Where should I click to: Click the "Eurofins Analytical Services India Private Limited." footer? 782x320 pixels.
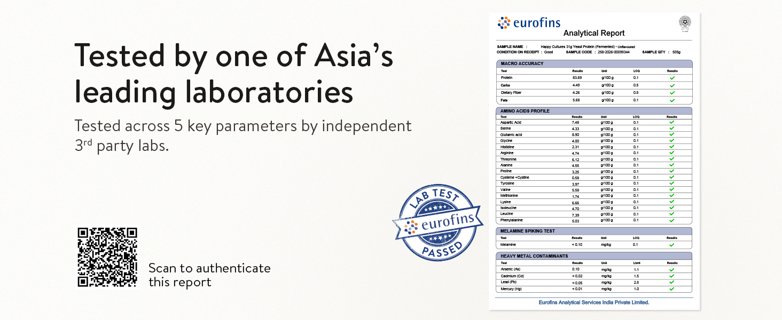tap(594, 302)
